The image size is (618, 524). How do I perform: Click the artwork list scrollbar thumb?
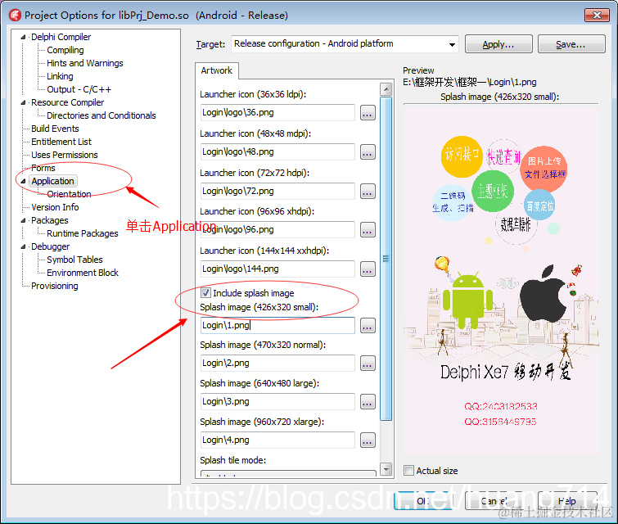click(x=386, y=259)
